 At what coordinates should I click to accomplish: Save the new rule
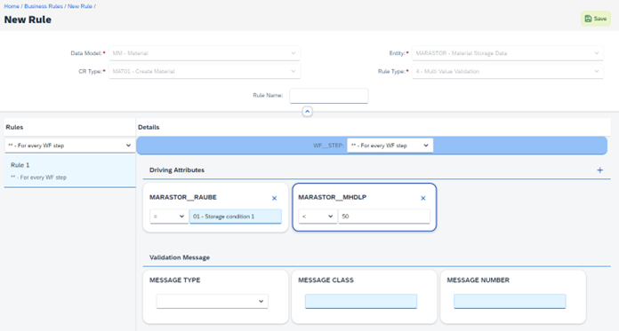click(595, 19)
